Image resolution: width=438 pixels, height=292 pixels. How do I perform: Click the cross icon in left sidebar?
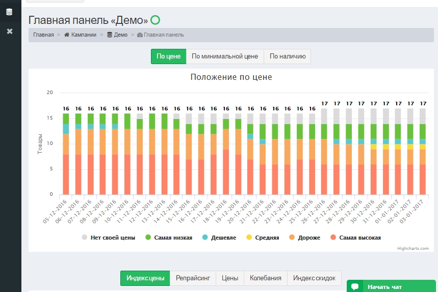tap(9, 32)
